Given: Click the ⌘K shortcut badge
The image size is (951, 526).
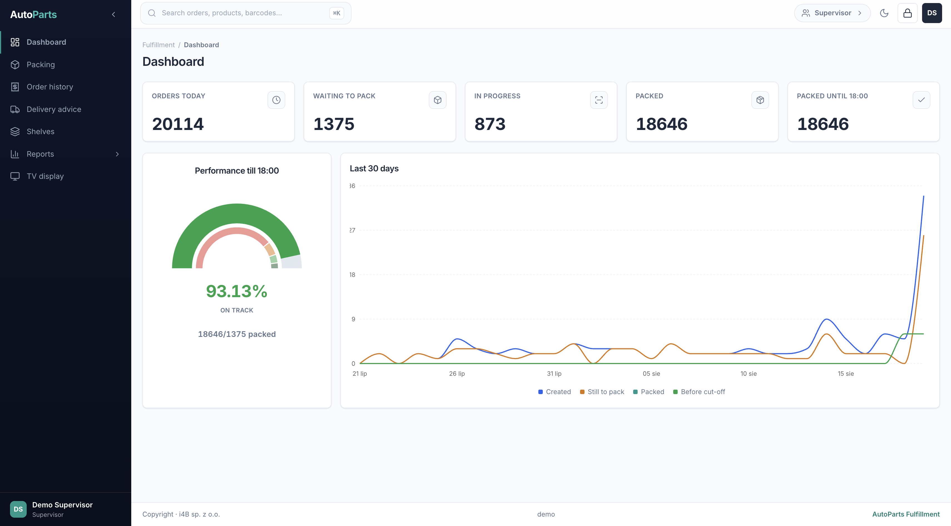Looking at the screenshot, I should (x=336, y=13).
